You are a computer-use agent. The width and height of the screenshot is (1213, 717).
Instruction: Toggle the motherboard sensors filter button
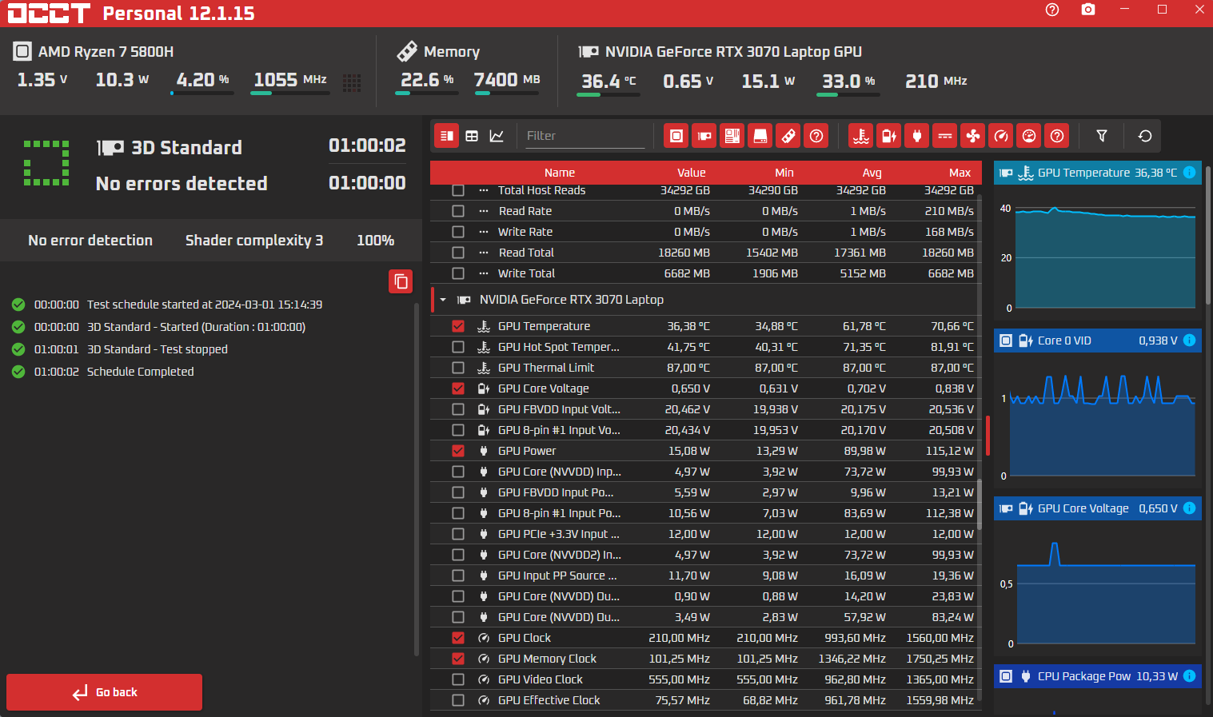point(732,136)
